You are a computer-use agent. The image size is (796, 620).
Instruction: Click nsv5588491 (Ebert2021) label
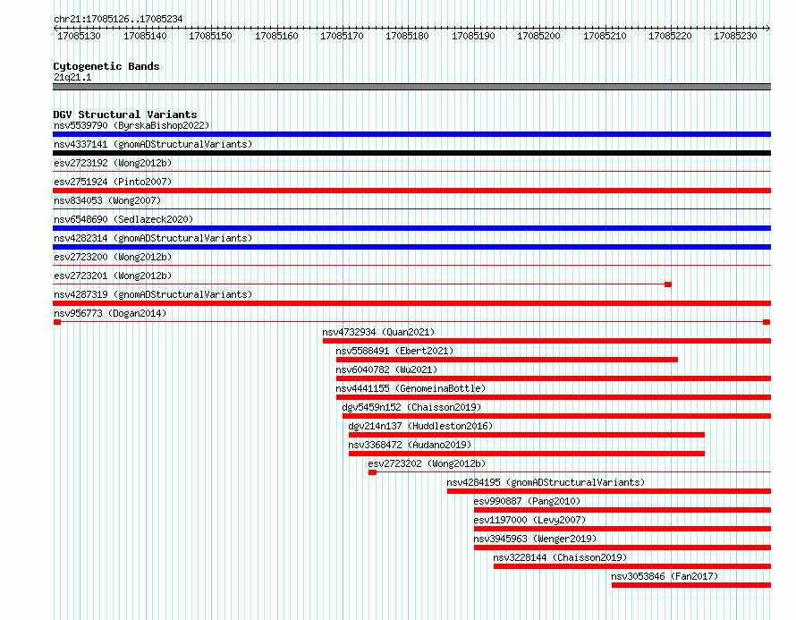(394, 351)
